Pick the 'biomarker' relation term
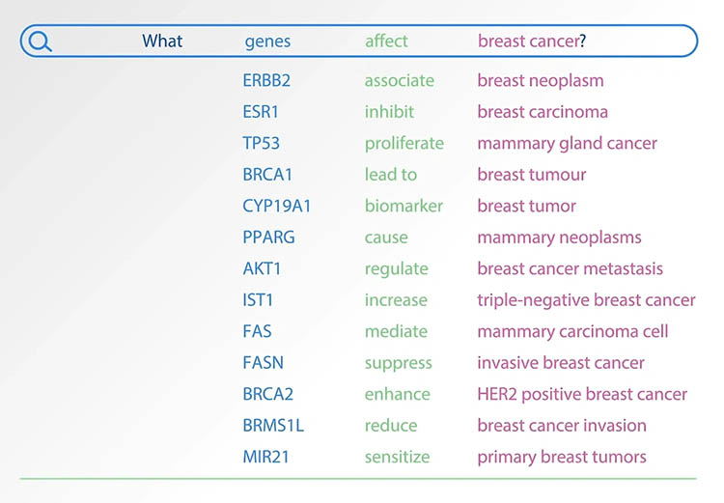 (404, 206)
